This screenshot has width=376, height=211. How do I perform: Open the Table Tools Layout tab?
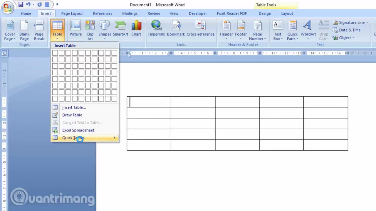click(x=287, y=13)
